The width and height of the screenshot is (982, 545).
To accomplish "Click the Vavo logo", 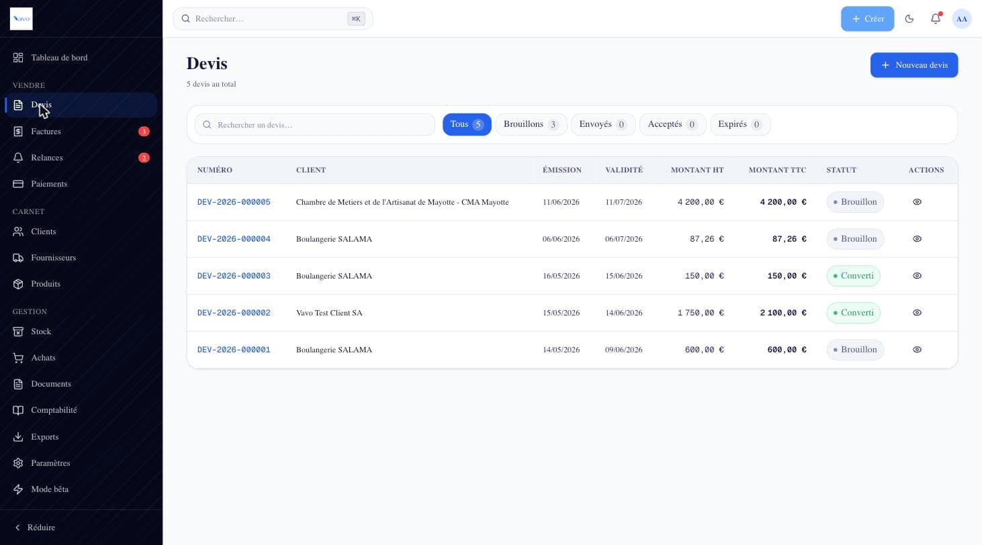I will (x=21, y=19).
